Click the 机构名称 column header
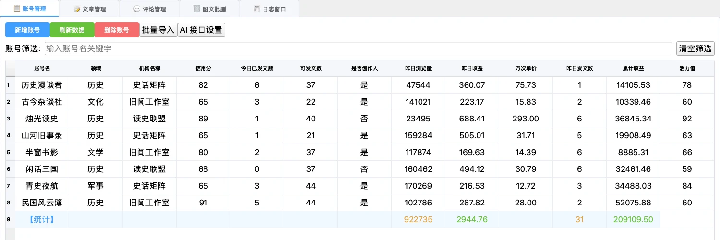This screenshot has height=240, width=720. pos(149,68)
